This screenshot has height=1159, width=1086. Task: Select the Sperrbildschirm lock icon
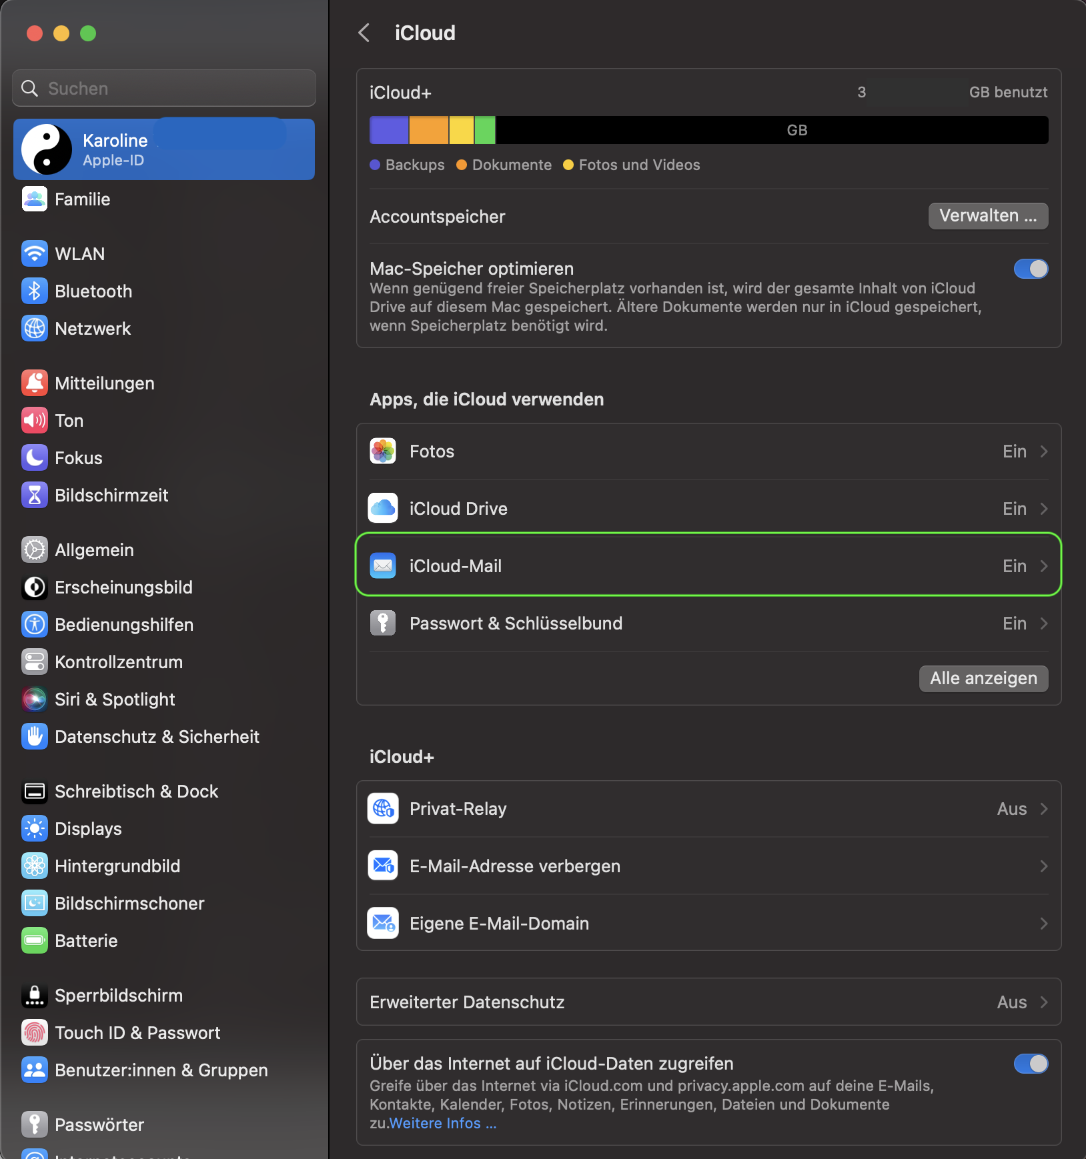click(35, 995)
